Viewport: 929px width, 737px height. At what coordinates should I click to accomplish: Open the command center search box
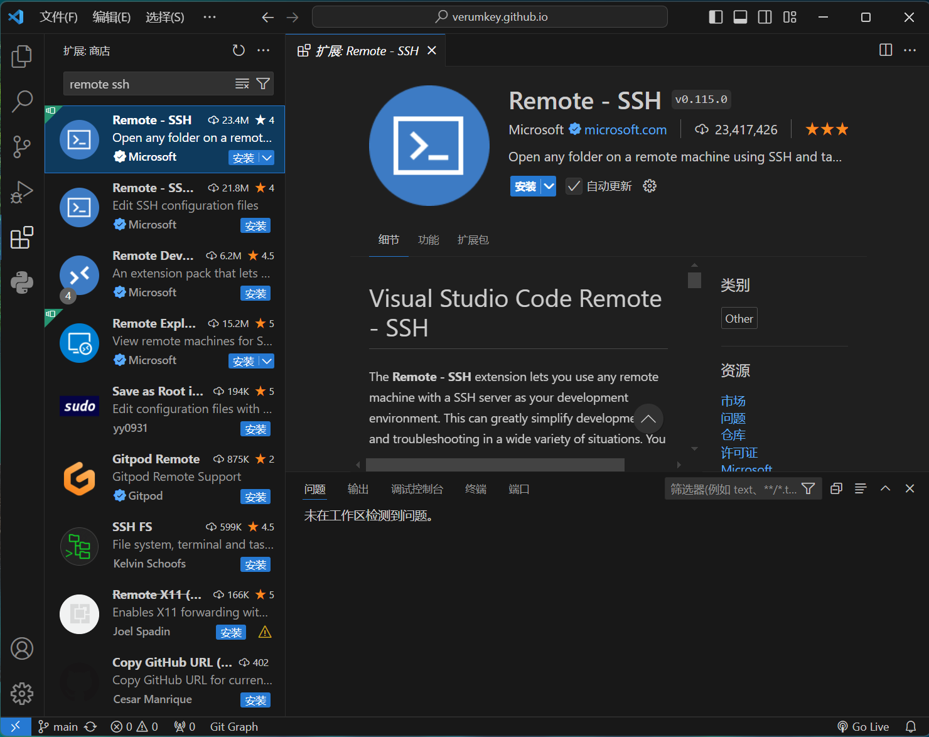(x=490, y=17)
